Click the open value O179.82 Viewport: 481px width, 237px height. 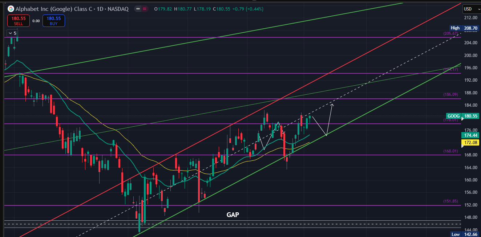pos(163,9)
